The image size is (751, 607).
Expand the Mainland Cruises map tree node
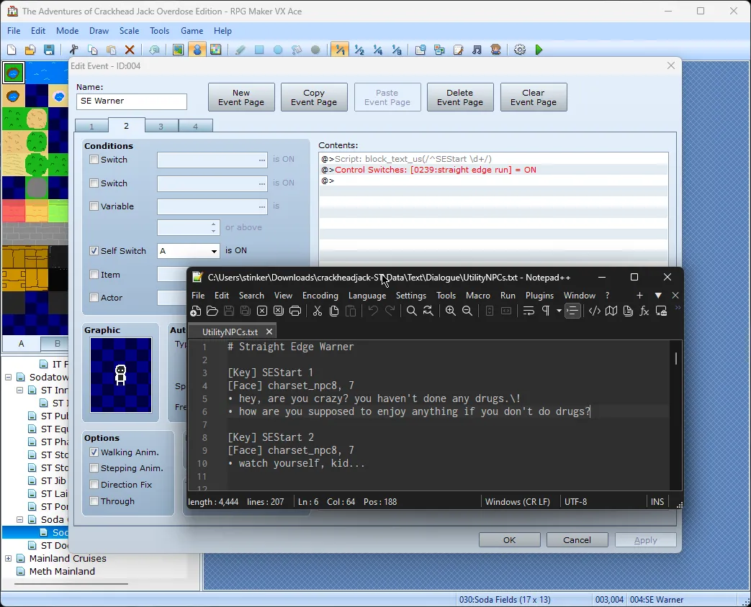[8, 558]
